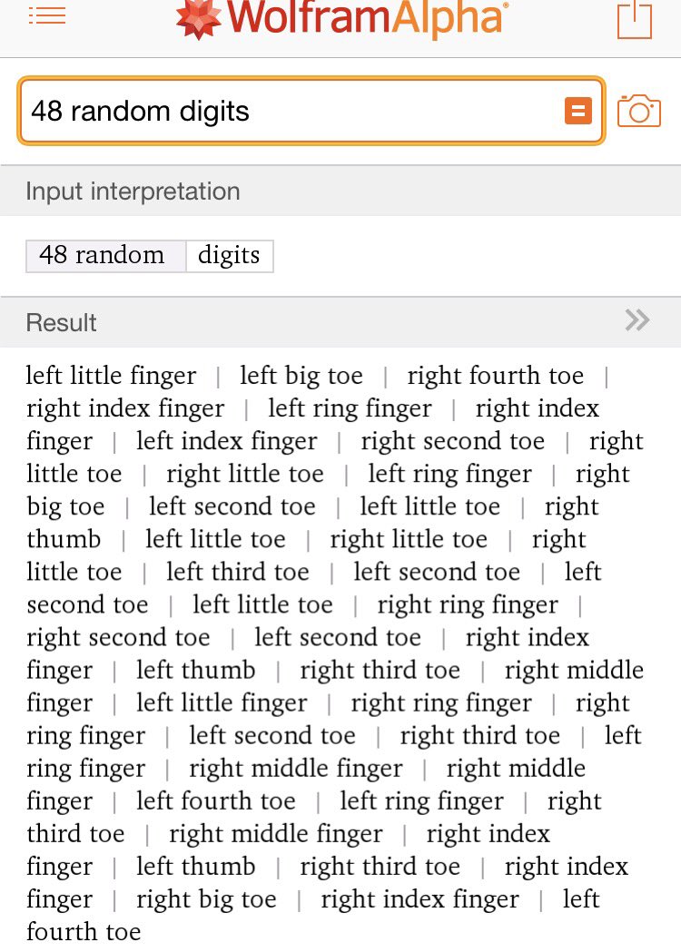681x952 pixels.
Task: Select 'right big toe' before last 'right index finger'
Action: coord(206,898)
